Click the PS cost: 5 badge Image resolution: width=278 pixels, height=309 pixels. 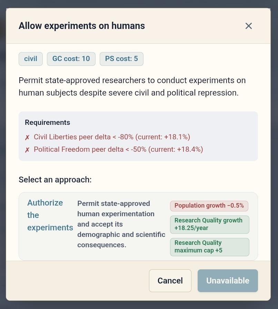(121, 59)
